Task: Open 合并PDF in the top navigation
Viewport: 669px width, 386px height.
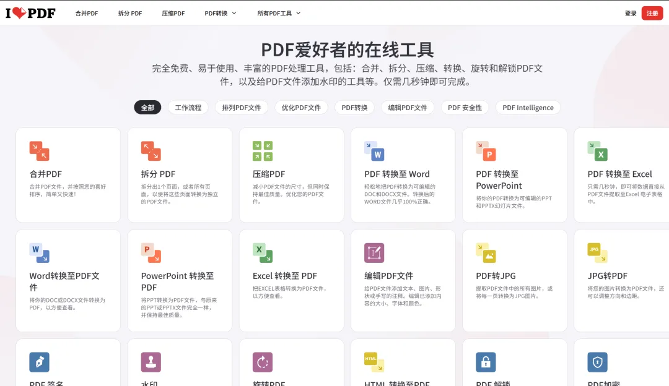Action: coord(87,13)
